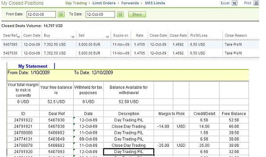Export closed positions with the Excel icon
The image size is (266, 157).
235,3
